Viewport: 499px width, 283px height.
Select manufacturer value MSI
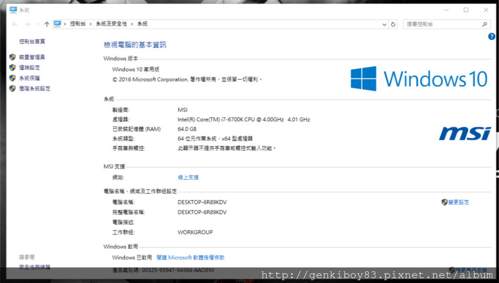click(183, 110)
